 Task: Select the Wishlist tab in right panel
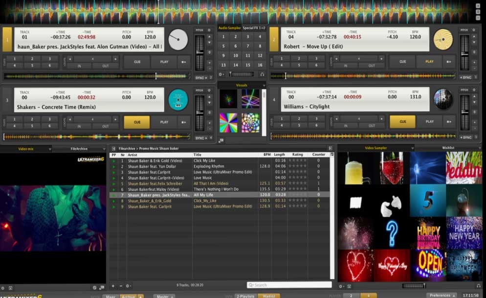tap(448, 148)
